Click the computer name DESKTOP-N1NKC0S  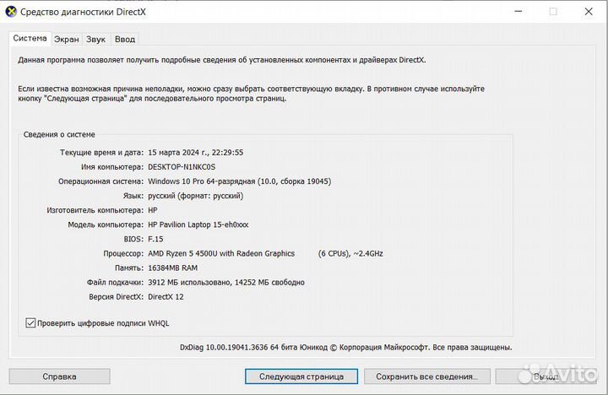click(181, 167)
